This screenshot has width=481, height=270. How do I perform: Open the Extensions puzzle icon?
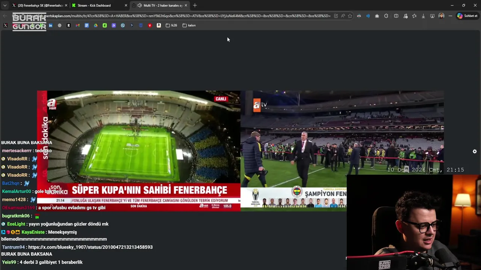pyautogui.click(x=386, y=16)
